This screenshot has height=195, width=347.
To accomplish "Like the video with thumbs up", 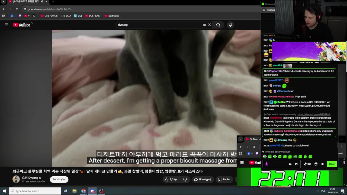I will (171, 179).
